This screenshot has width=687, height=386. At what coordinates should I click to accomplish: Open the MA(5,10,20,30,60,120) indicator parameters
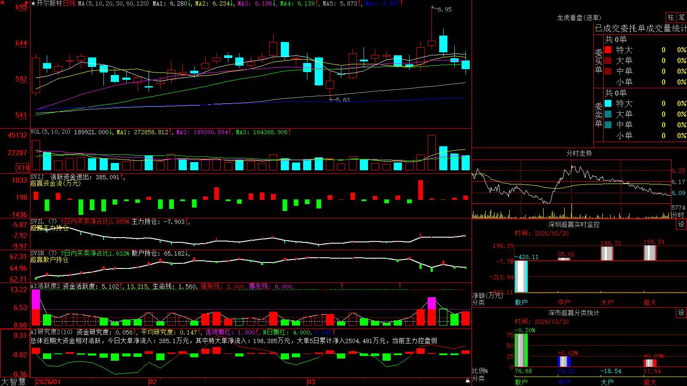tap(113, 3)
